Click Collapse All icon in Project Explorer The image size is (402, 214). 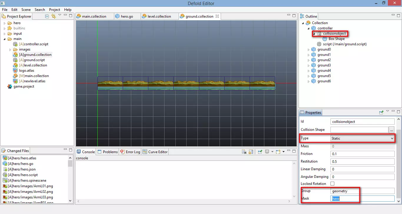[x=47, y=16]
